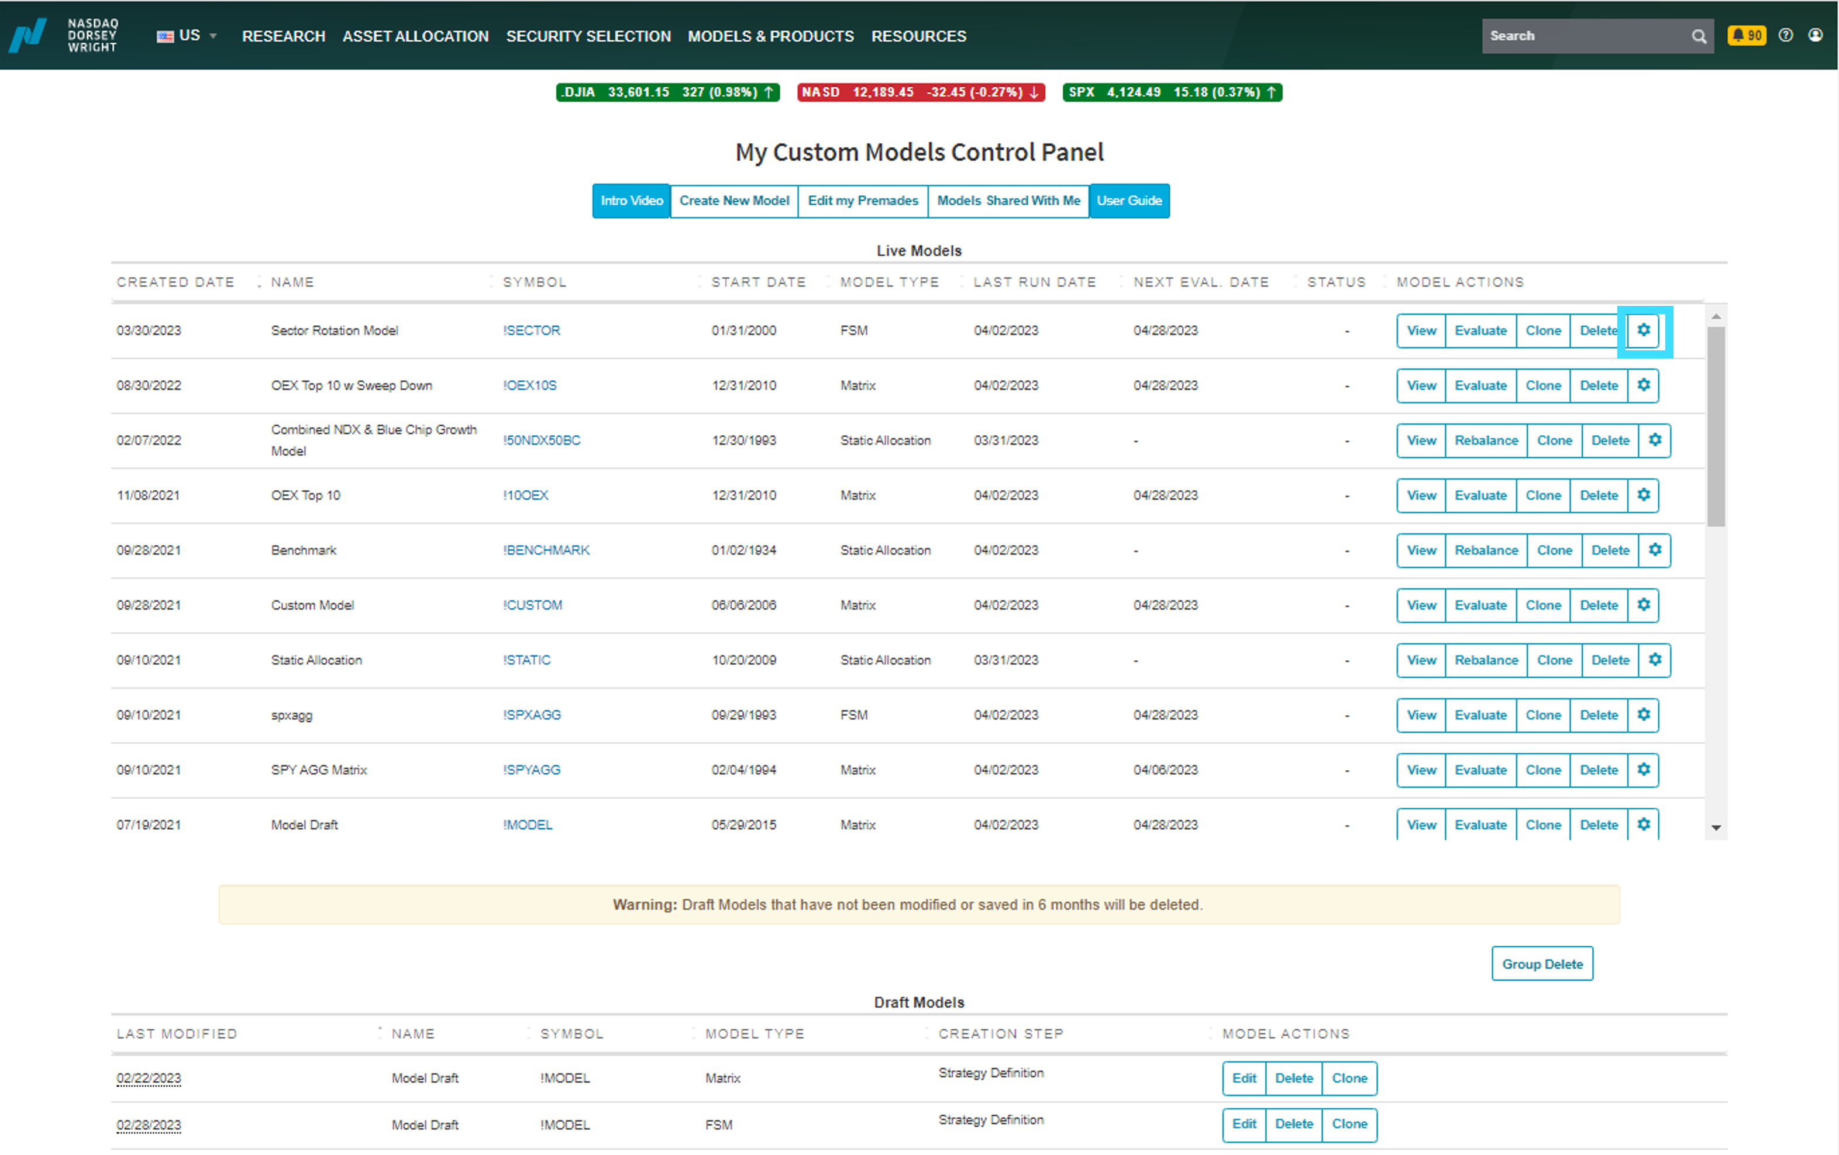The height and width of the screenshot is (1155, 1839).
Task: Sort live models by Created Date column
Action: [x=175, y=282]
